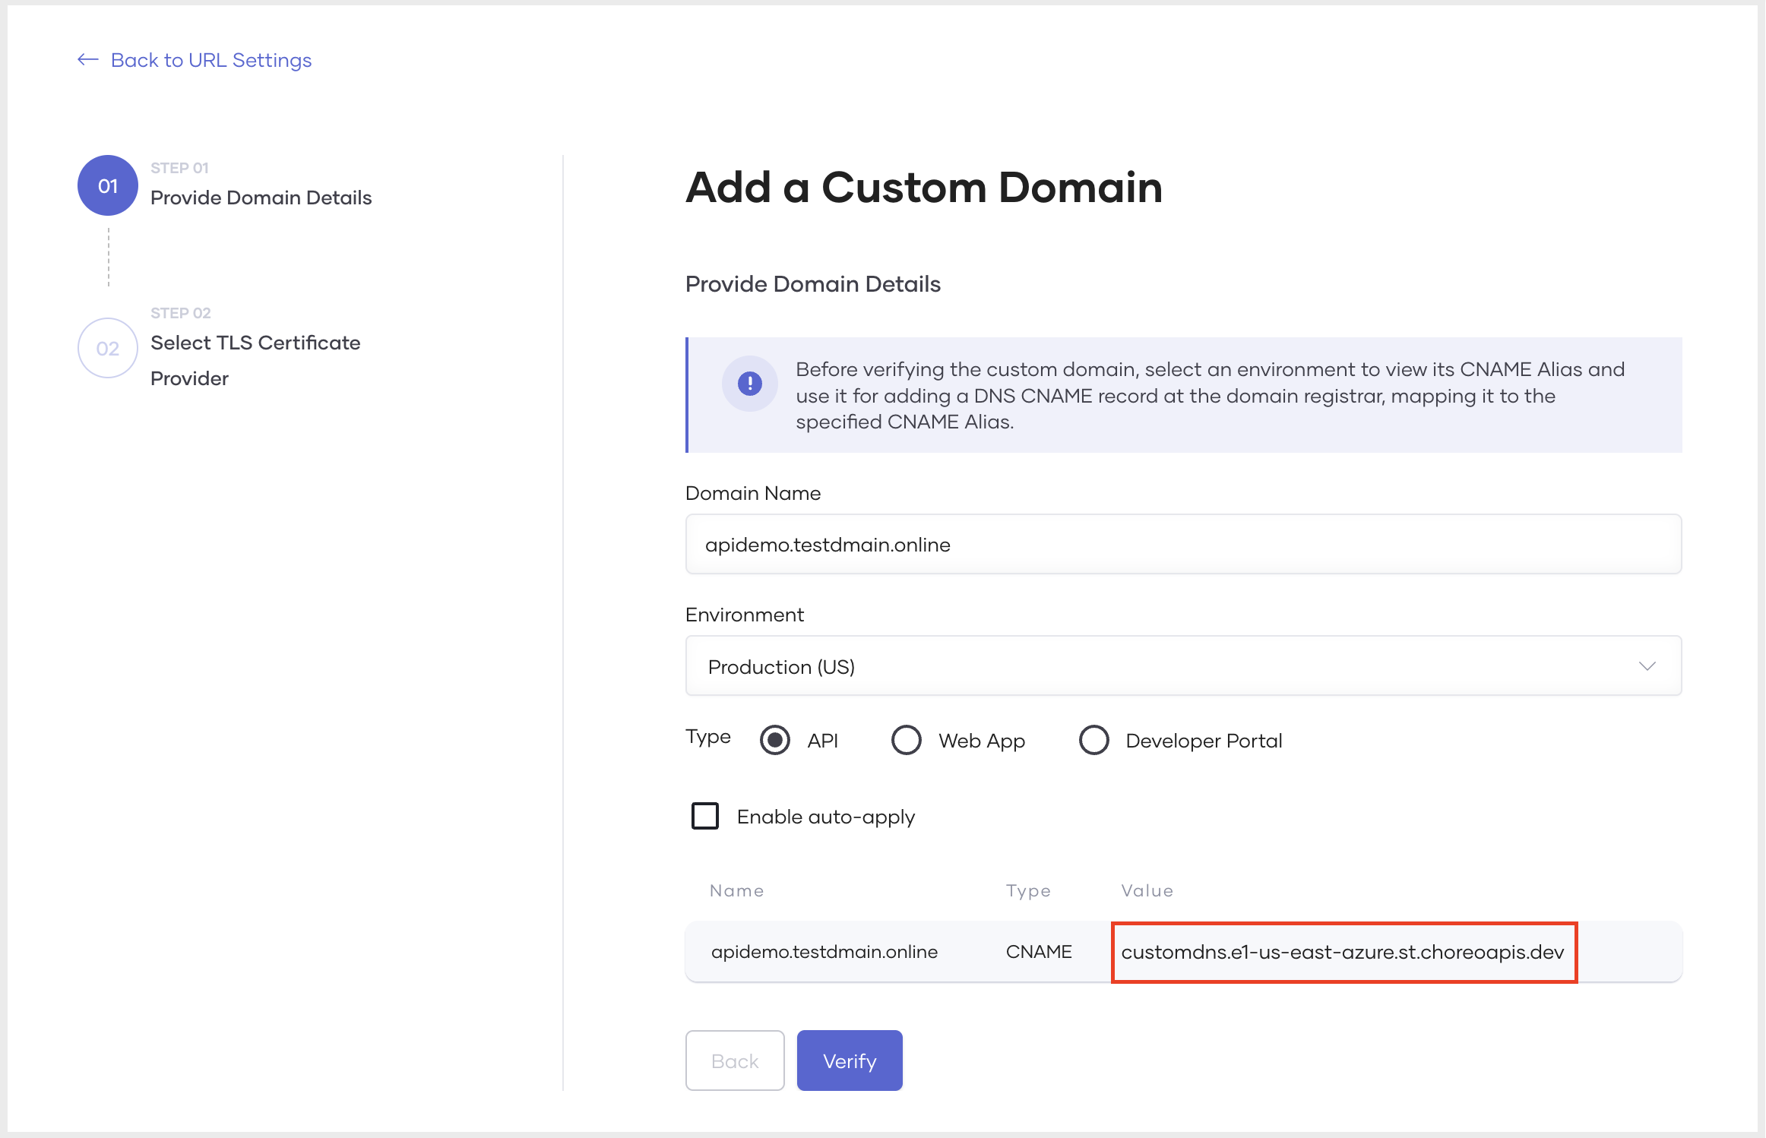Open Back to URL Settings link

click(211, 60)
